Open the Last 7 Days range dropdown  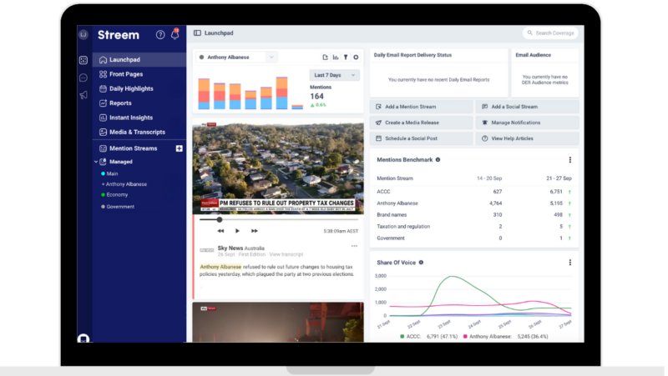(335, 75)
